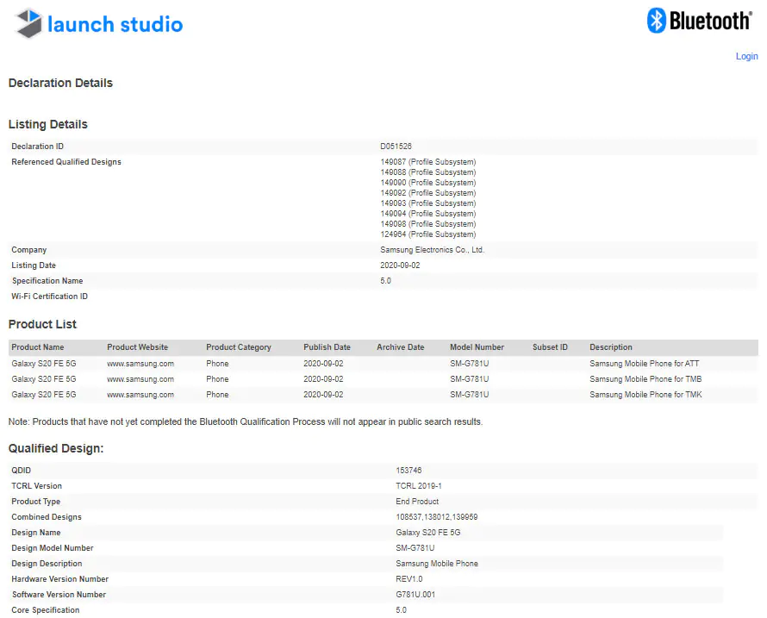Click Galaxy S20 FE 5G in ATT row
Screen dimensions: 767x618
44,364
